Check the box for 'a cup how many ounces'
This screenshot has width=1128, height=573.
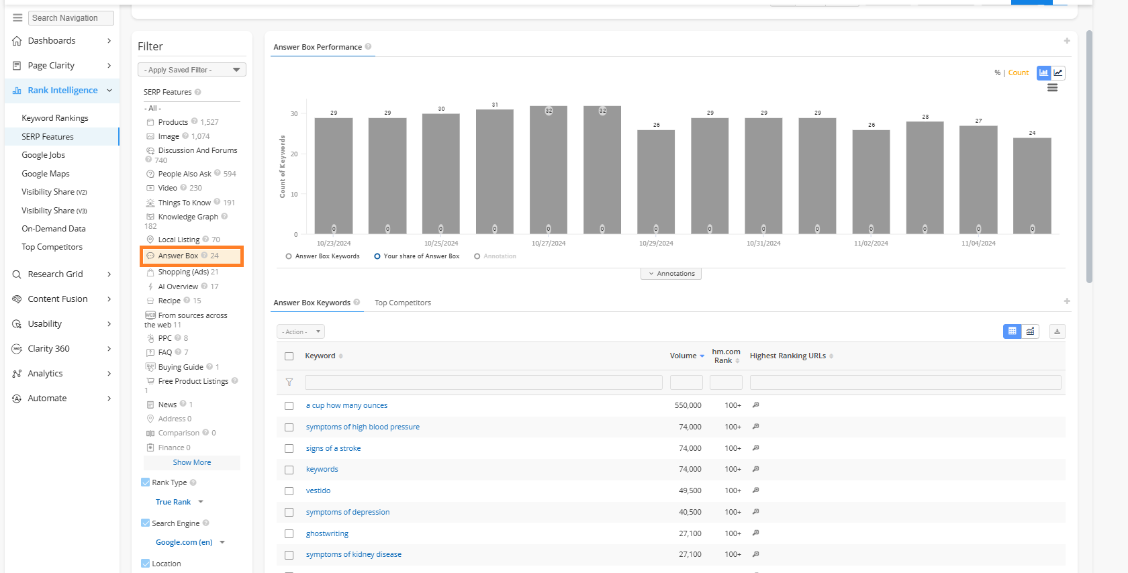coord(289,406)
